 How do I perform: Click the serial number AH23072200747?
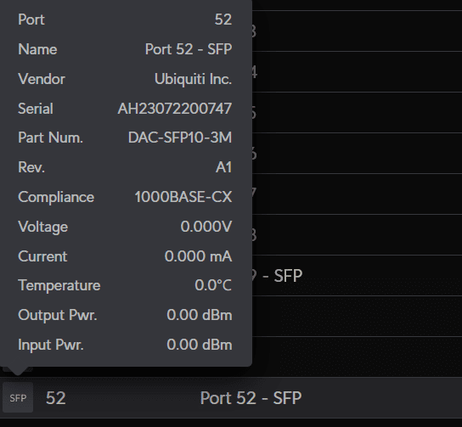coord(175,109)
